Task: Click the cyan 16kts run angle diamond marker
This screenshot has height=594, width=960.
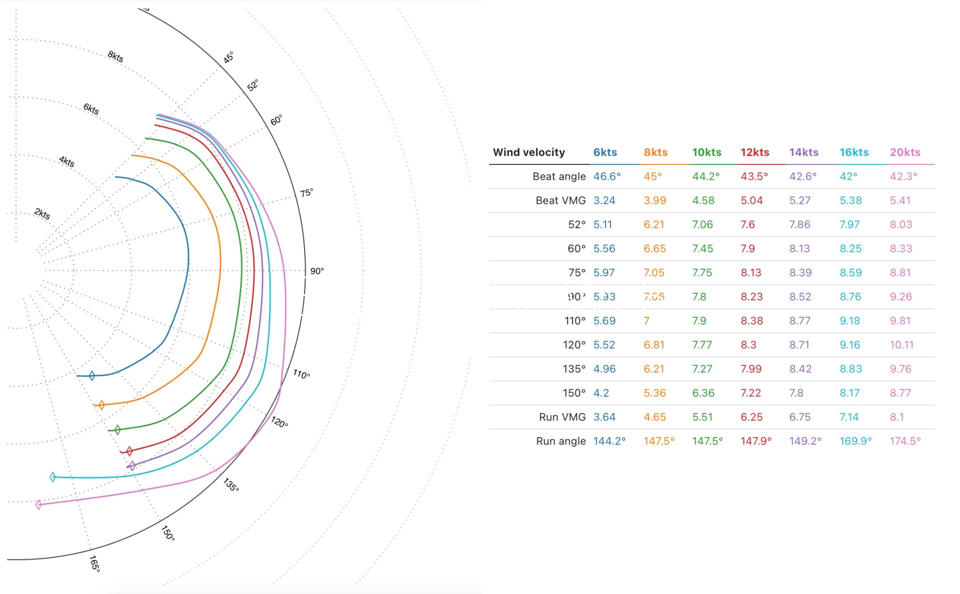Action: [53, 477]
